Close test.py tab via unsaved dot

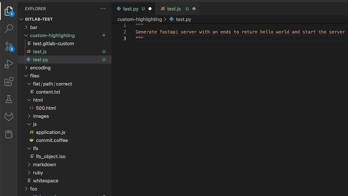click(x=150, y=9)
